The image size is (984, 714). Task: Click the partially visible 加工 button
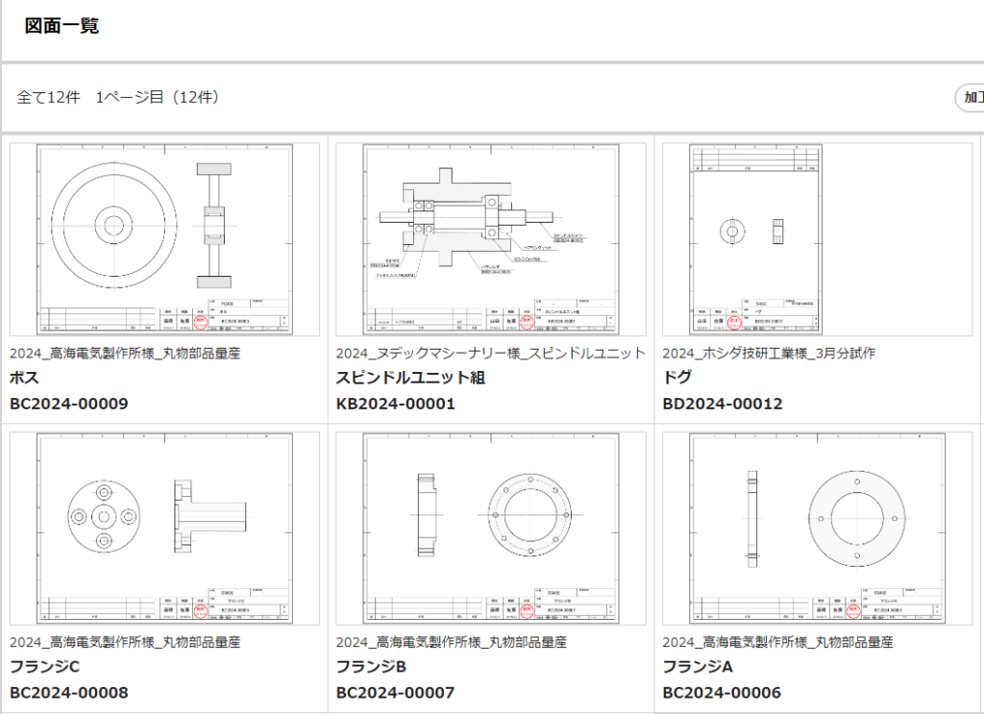tap(970, 98)
